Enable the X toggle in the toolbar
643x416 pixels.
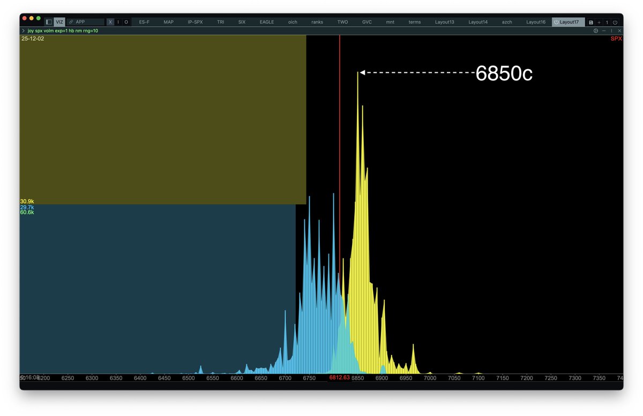pos(110,22)
